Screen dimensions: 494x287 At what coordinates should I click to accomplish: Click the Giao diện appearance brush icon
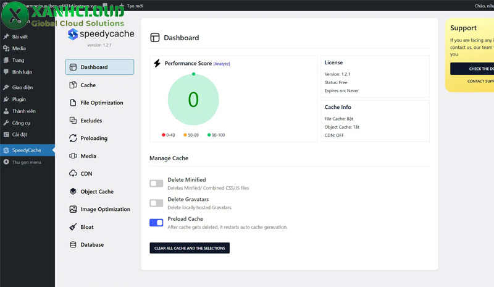(x=6, y=87)
